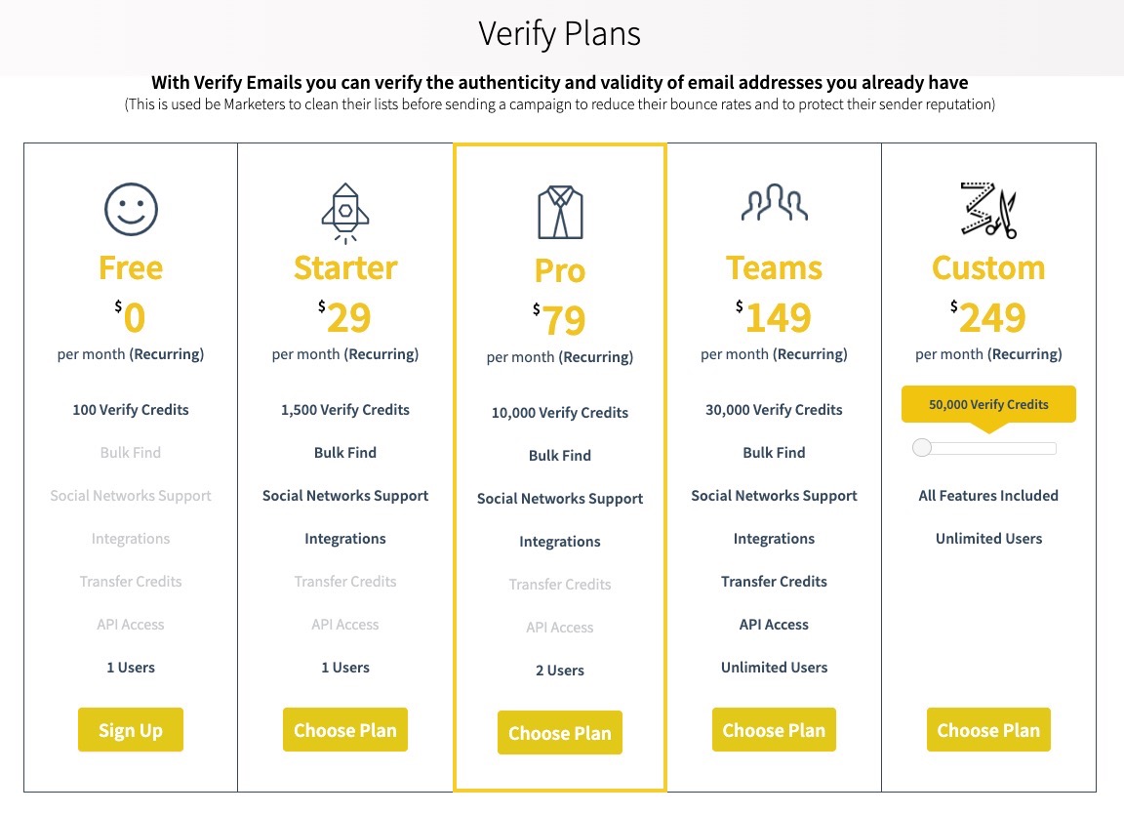Click the Pro plan title
This screenshot has width=1124, height=814.
560,271
